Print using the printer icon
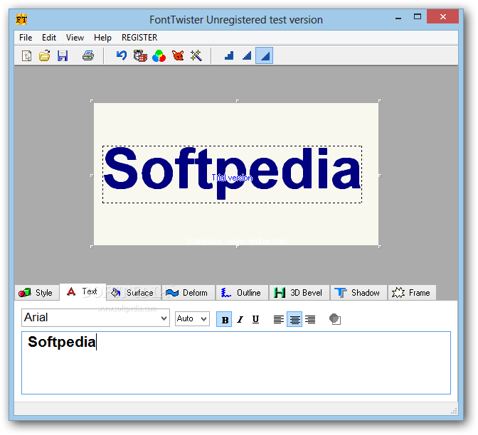478x435 pixels. point(88,55)
